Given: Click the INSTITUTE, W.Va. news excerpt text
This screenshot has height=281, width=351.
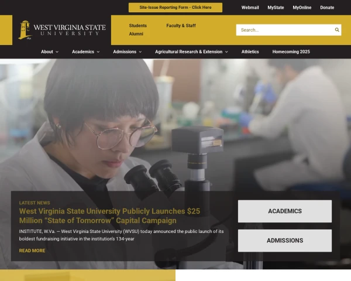Looking at the screenshot, I should (x=121, y=235).
